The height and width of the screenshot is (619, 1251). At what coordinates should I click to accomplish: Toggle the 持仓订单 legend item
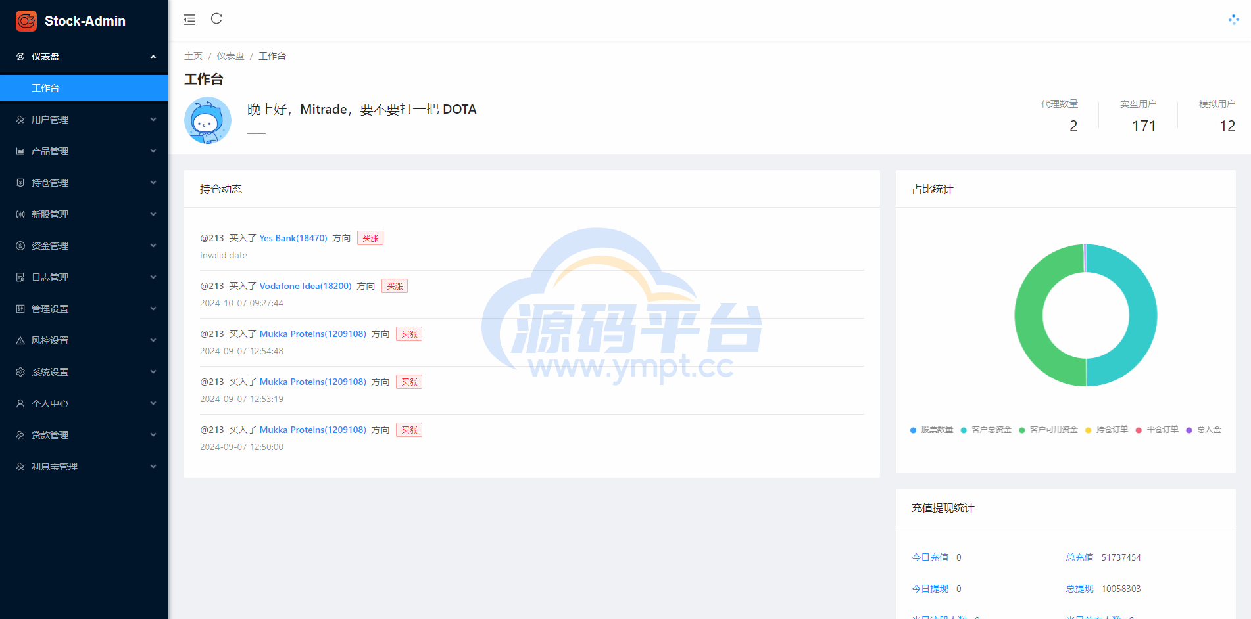(1107, 430)
